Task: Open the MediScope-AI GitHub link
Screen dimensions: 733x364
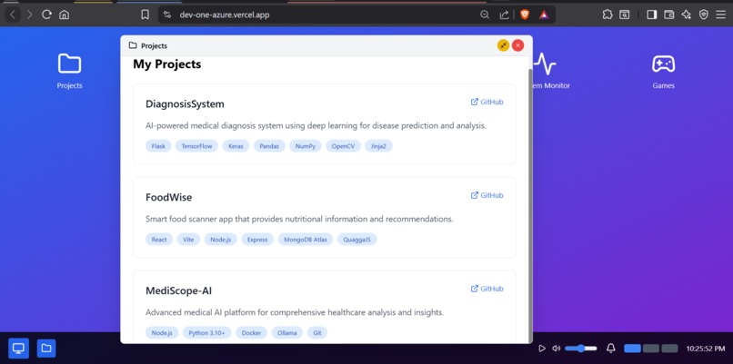Action: (487, 289)
